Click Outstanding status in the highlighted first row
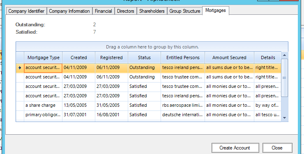The width and height of the screenshot is (304, 154). [144, 68]
